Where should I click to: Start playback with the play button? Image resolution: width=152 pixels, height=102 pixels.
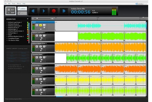pos(44,11)
